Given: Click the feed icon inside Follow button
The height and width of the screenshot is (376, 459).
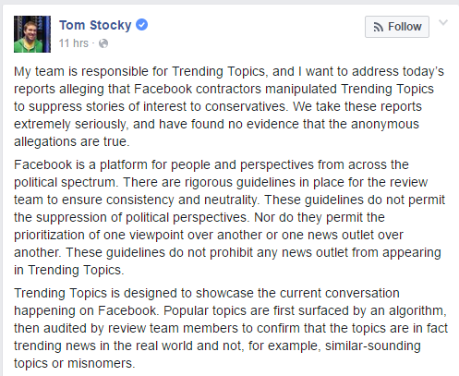Looking at the screenshot, I should point(379,27).
